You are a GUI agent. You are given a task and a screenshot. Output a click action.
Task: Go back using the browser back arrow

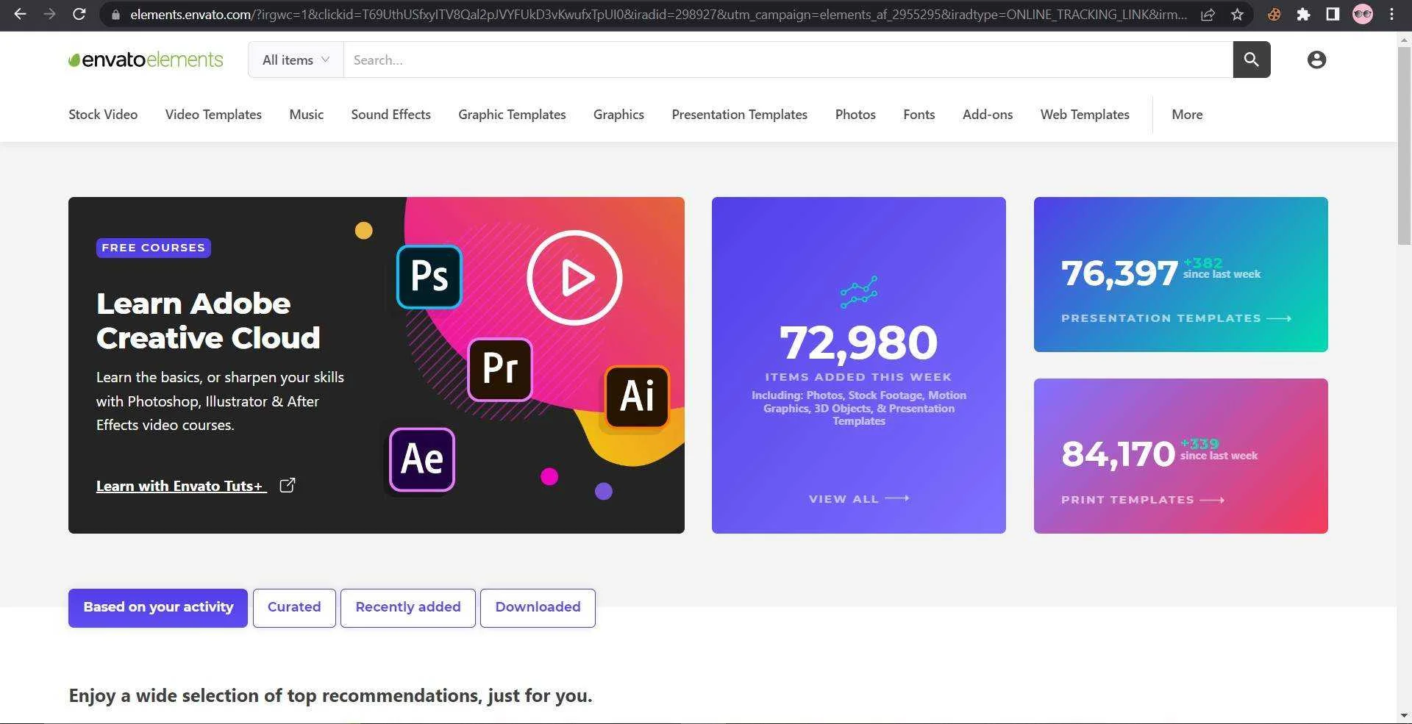point(20,14)
